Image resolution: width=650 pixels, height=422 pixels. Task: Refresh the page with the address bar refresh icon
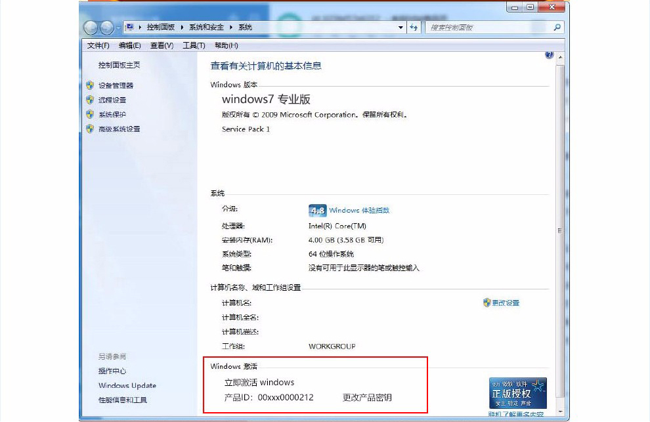pyautogui.click(x=414, y=28)
